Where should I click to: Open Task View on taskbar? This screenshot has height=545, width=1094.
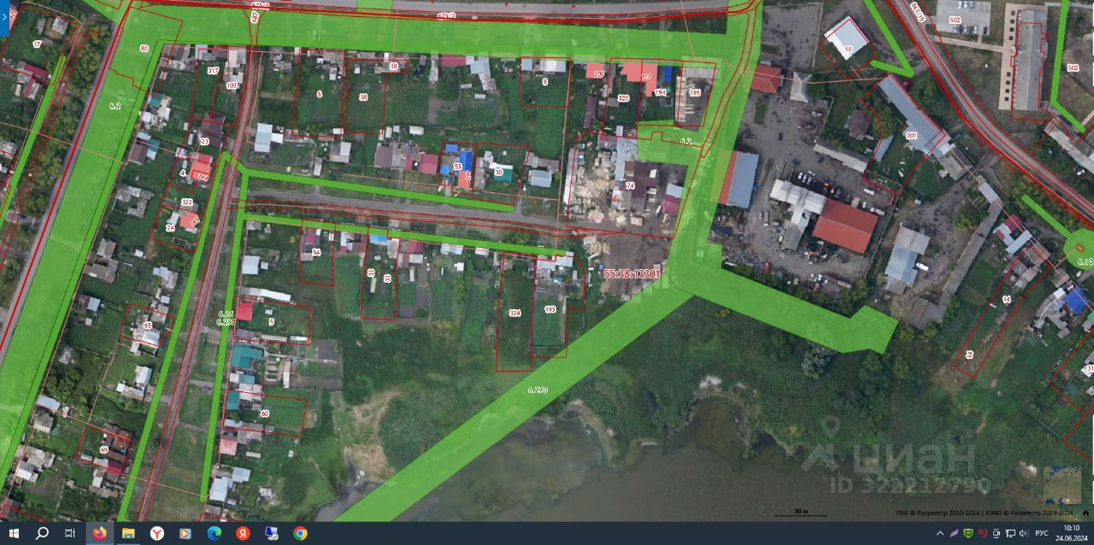click(70, 533)
